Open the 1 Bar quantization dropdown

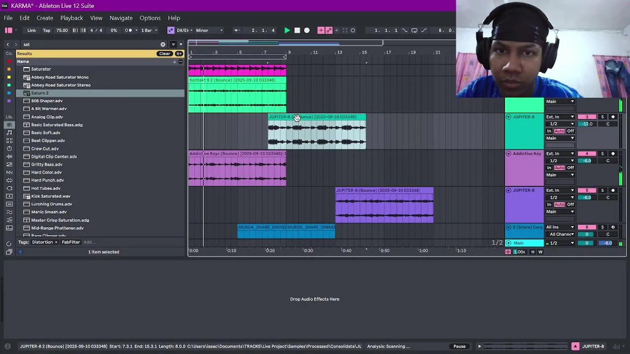pyautogui.click(x=149, y=30)
